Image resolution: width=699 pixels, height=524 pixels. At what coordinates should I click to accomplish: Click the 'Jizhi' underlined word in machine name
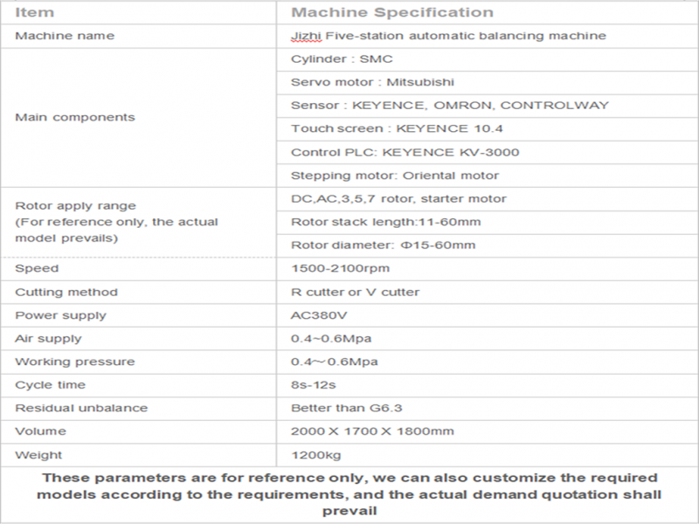coord(306,36)
